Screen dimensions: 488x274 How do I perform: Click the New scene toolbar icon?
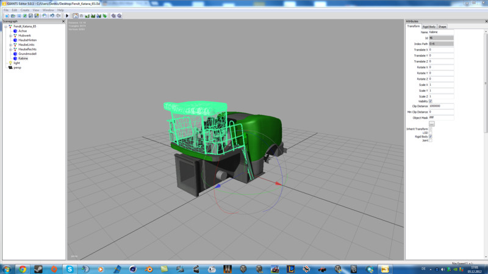(7, 16)
